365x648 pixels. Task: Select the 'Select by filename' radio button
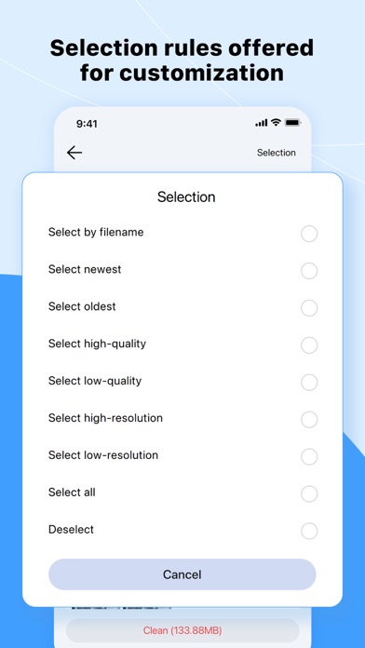(309, 234)
